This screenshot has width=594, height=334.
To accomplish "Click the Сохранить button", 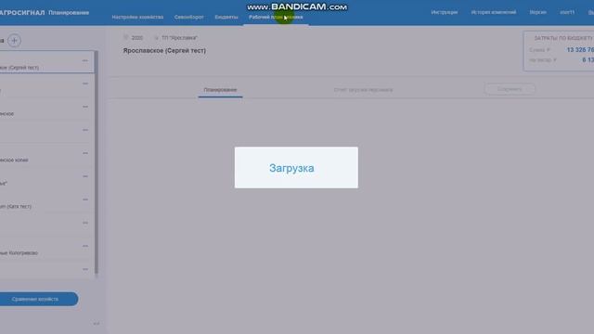I will [510, 89].
